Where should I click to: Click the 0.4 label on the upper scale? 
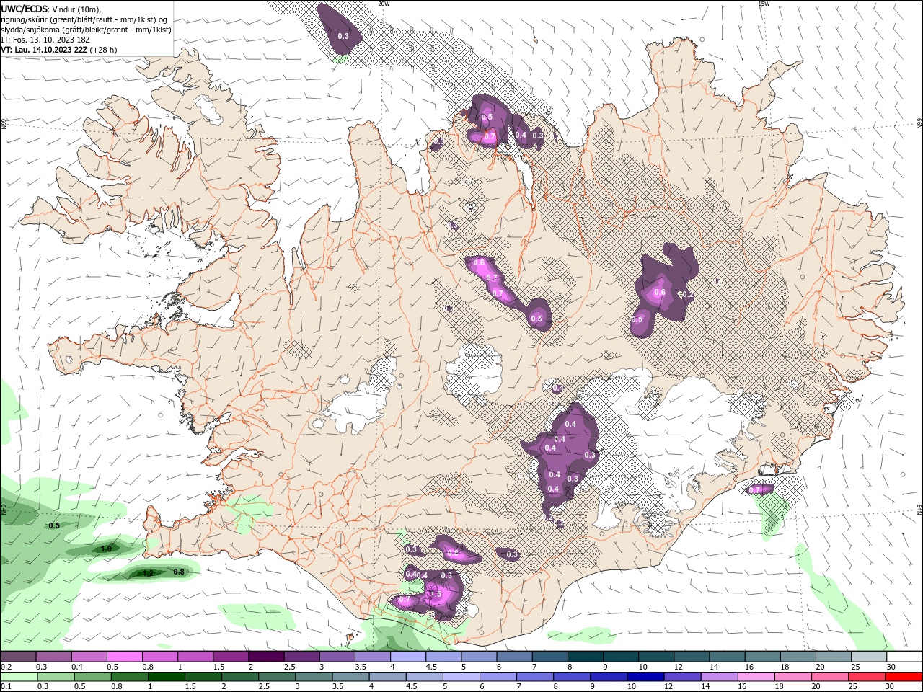[77, 667]
